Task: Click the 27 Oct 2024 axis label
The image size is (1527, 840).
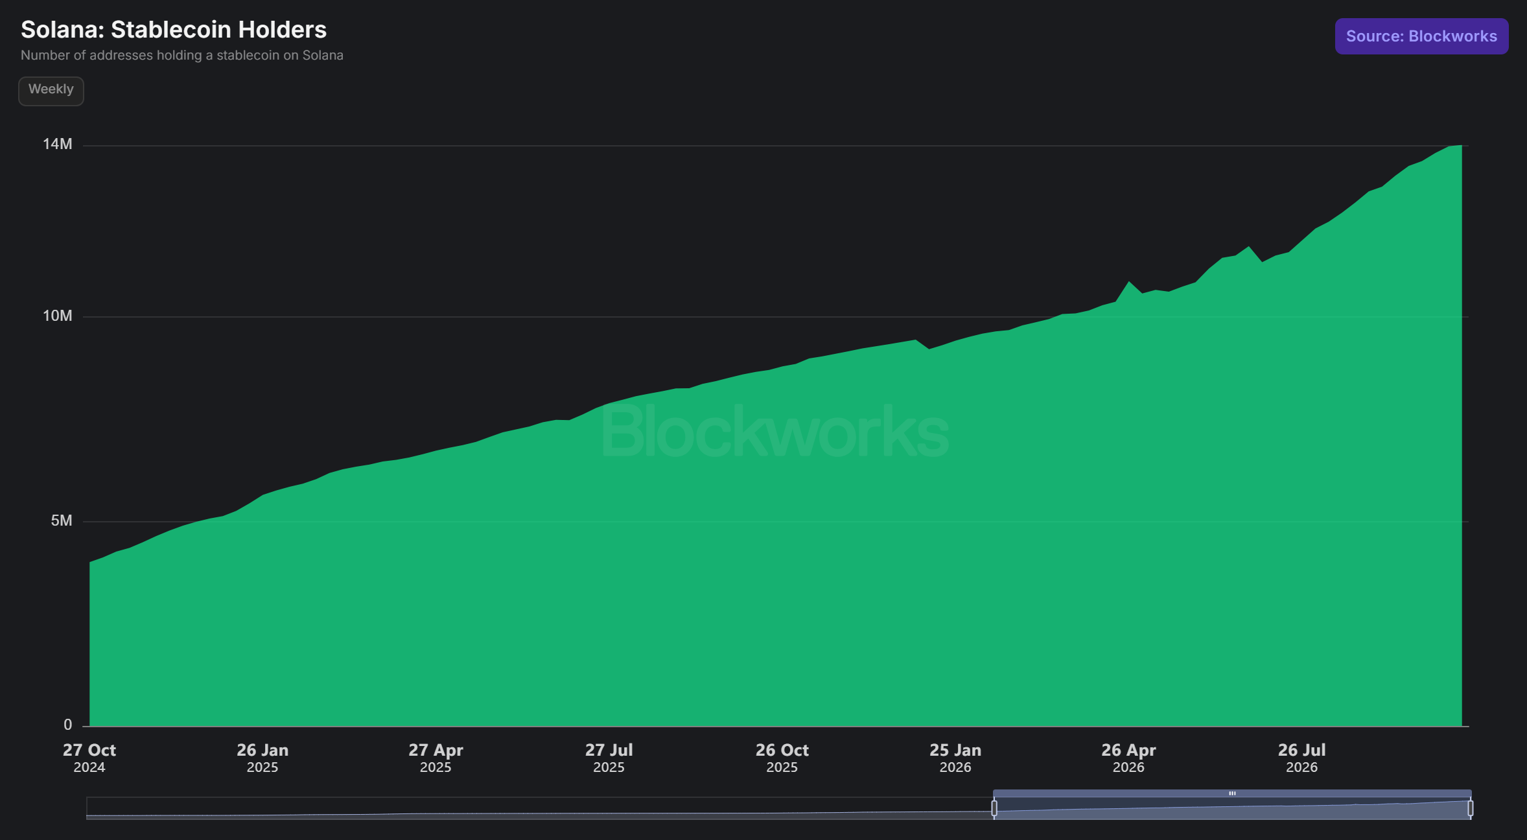Action: tap(89, 758)
